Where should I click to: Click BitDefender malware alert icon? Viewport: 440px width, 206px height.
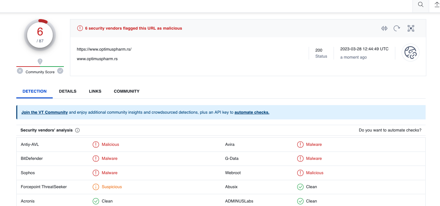pos(96,159)
